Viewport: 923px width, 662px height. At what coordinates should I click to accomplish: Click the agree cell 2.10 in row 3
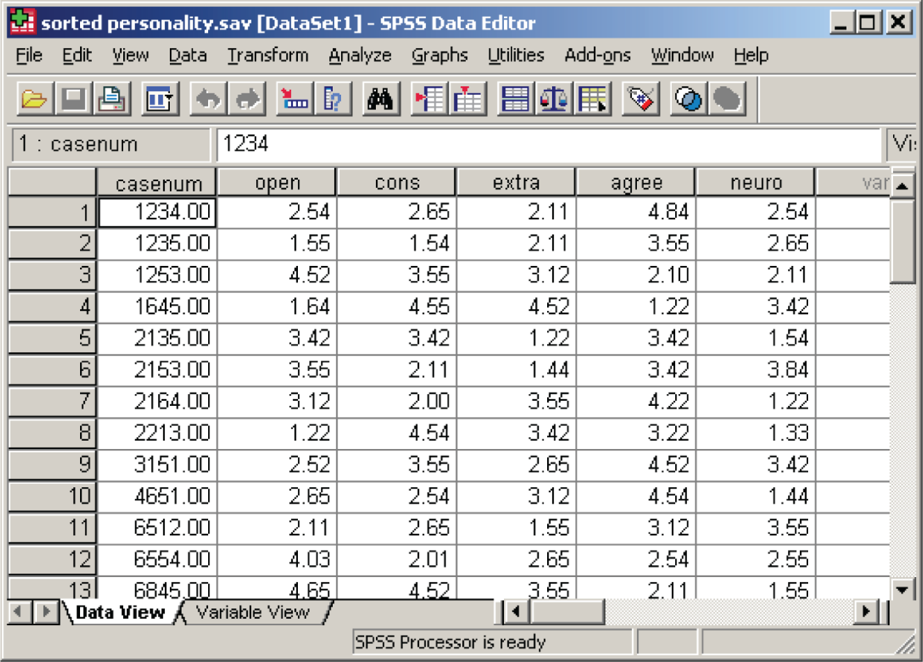(636, 275)
